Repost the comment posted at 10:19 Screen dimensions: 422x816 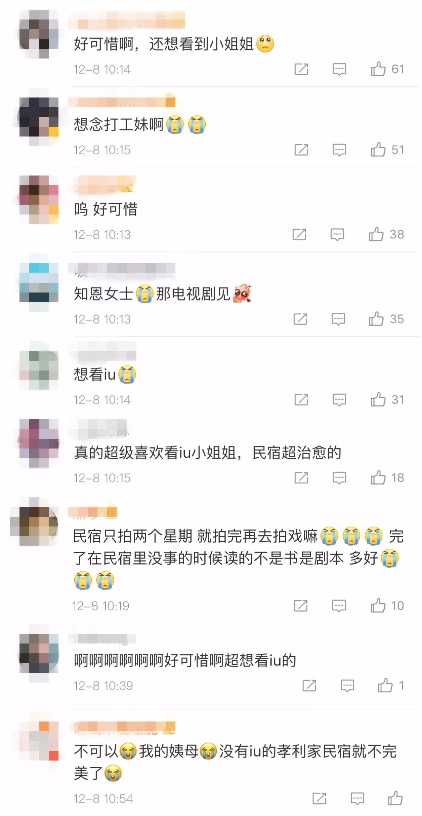[x=300, y=606]
